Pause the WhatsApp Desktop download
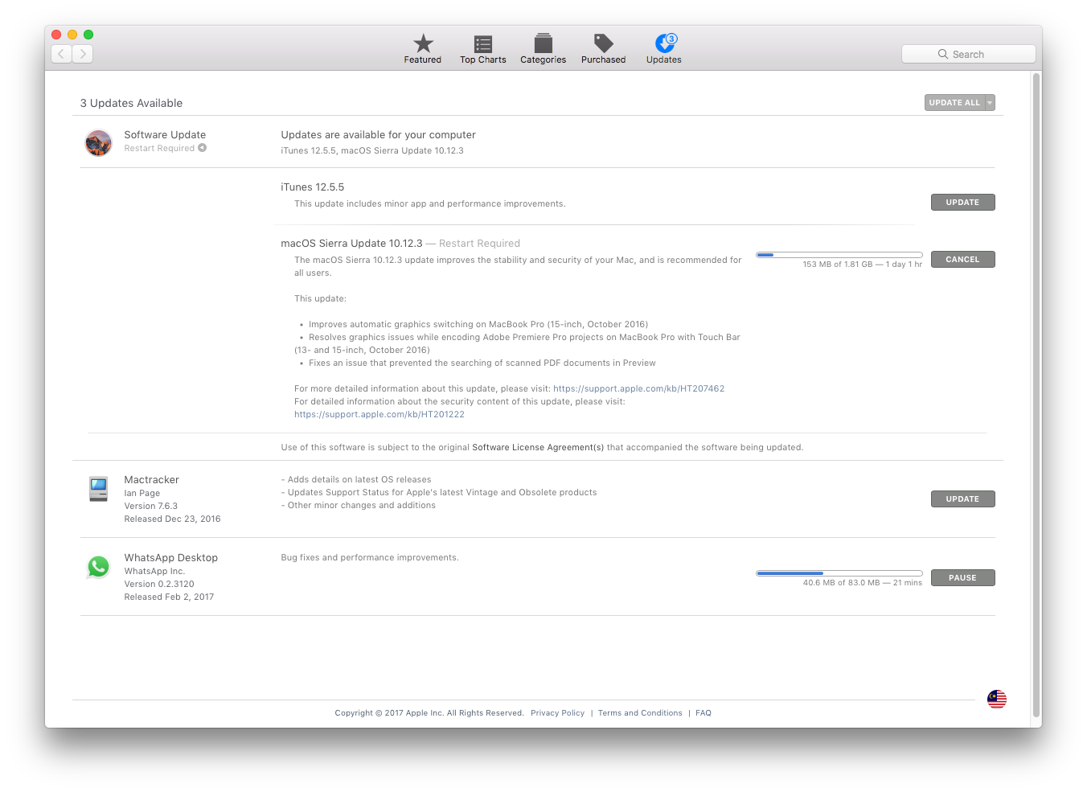This screenshot has width=1087, height=792. click(963, 578)
